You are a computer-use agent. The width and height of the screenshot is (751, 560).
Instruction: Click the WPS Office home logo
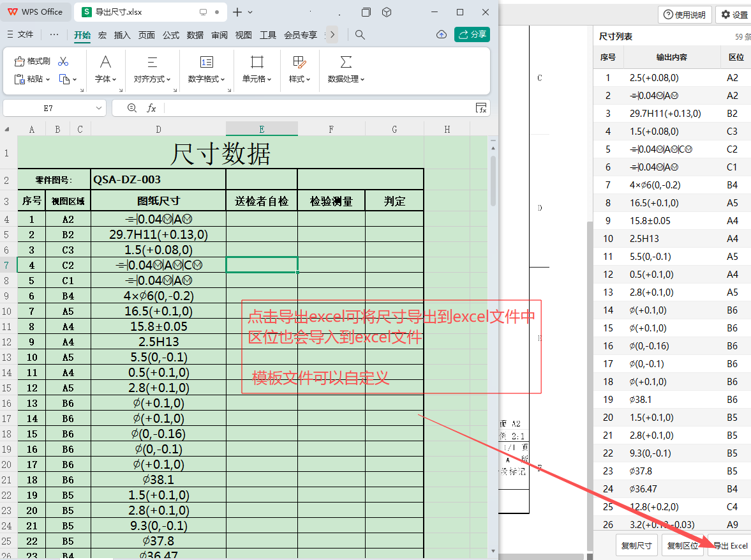(36, 12)
